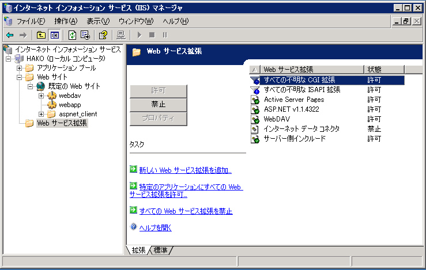Click the WebDAV extension row icon
The height and width of the screenshot is (270, 426).
(x=255, y=119)
